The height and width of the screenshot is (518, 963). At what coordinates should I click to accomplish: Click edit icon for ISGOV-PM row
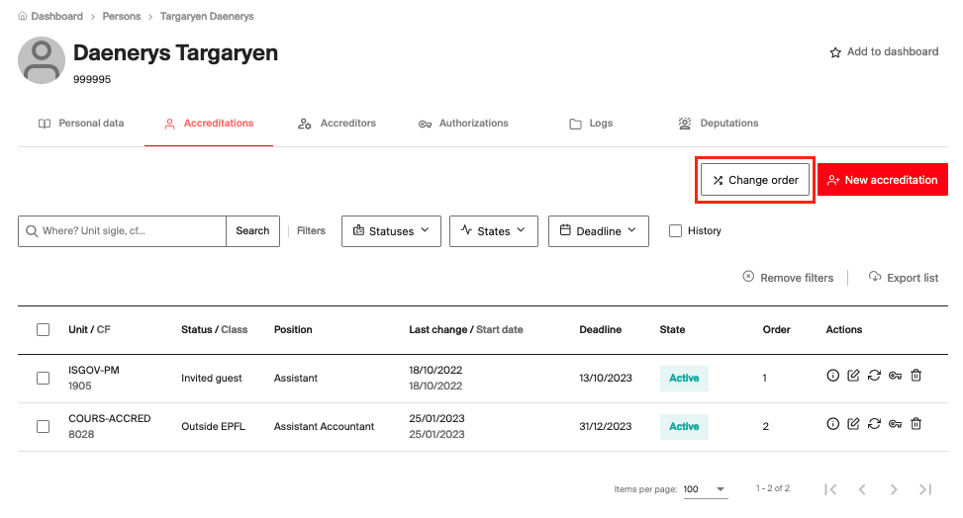[x=853, y=376]
